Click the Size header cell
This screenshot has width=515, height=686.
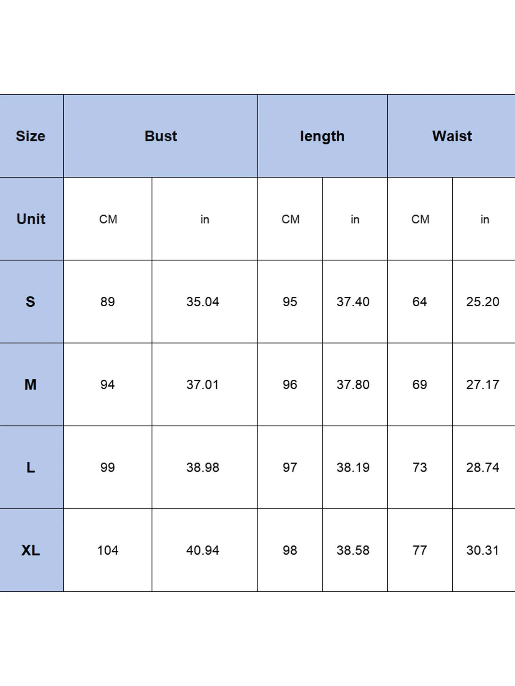tap(32, 136)
